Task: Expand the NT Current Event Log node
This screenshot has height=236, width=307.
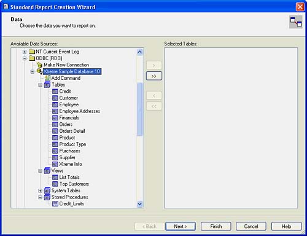Action: pyautogui.click(x=25, y=52)
